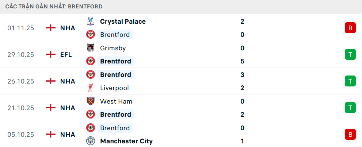Open the Crystal Palace team link
Screen dimensions: 362x147
pos(123,22)
